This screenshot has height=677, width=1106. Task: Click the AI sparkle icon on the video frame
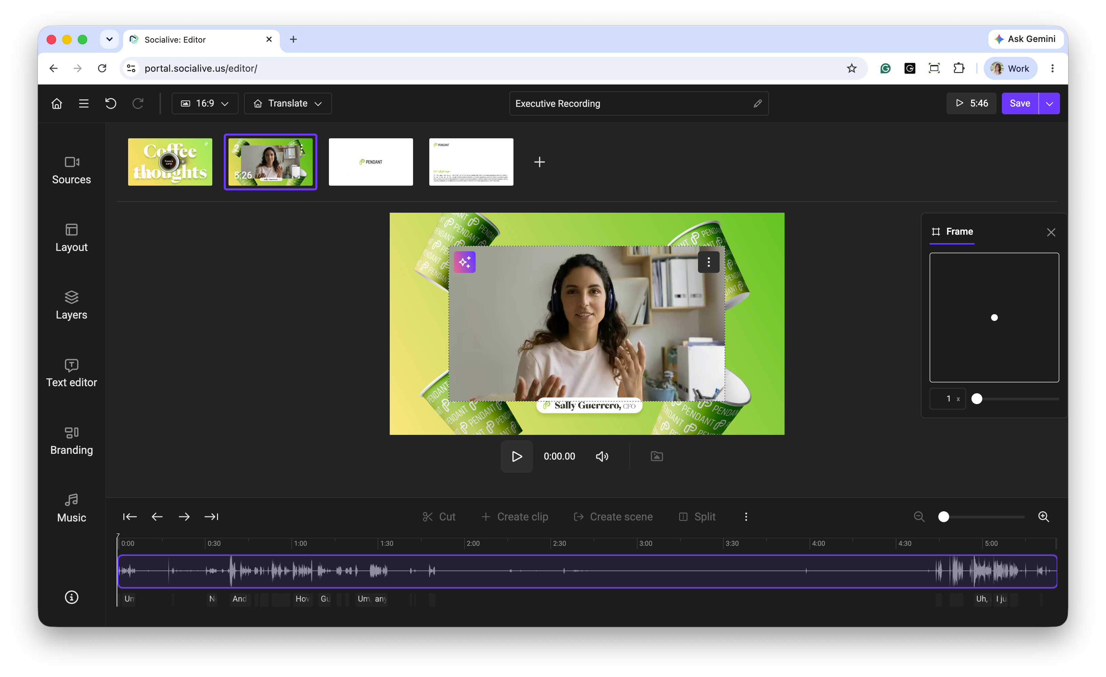[x=464, y=262]
